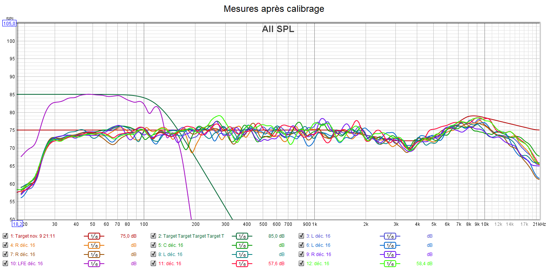This screenshot has height=269, width=548.
Task: Click the 2: Target Target Target legend label
Action: coord(191,236)
